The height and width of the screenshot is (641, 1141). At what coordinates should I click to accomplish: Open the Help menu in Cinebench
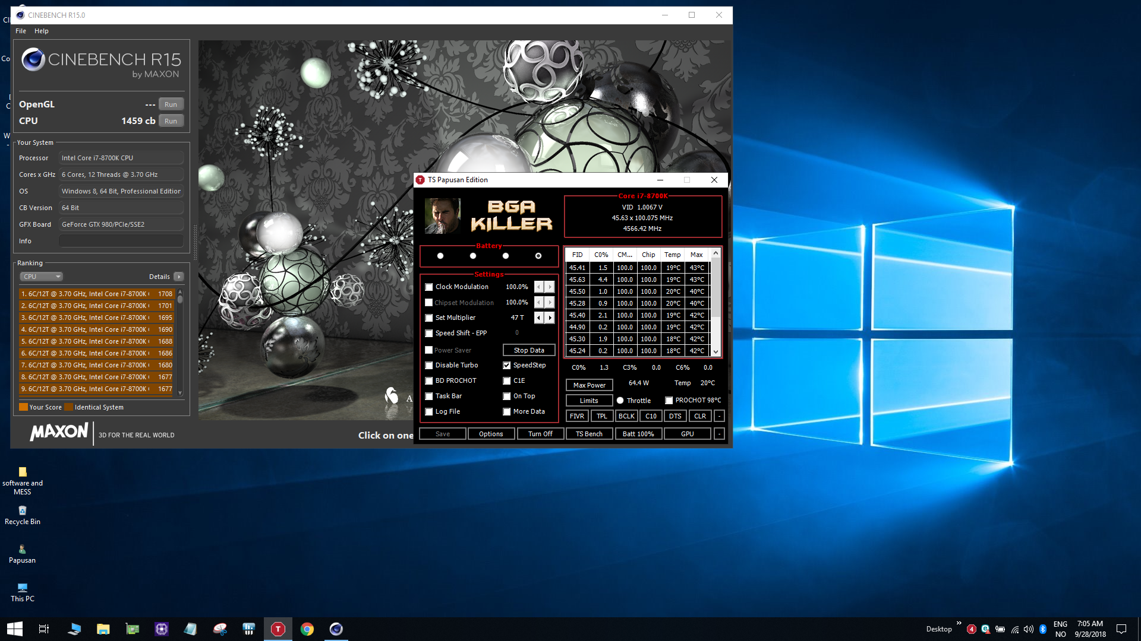pos(42,31)
